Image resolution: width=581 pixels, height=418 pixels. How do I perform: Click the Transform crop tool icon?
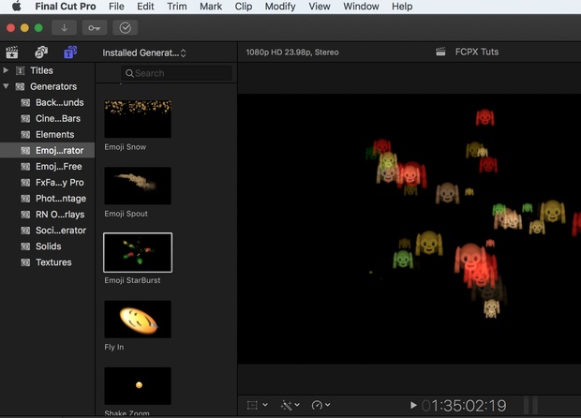(x=252, y=405)
